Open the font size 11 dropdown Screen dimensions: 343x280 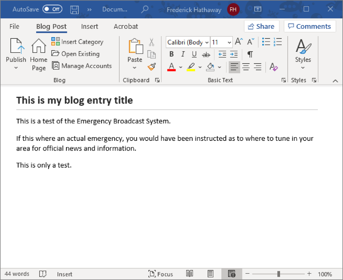(x=229, y=42)
